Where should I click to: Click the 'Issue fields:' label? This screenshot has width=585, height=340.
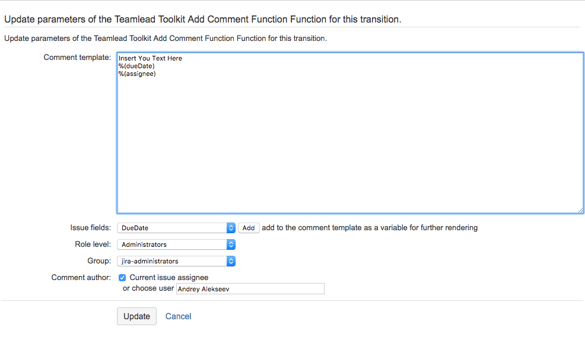[90, 228]
